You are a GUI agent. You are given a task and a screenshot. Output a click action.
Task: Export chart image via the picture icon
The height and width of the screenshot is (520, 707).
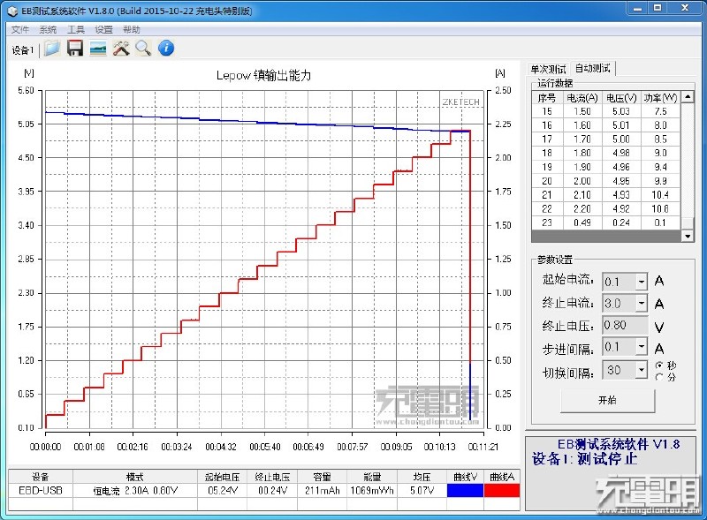[x=98, y=49]
